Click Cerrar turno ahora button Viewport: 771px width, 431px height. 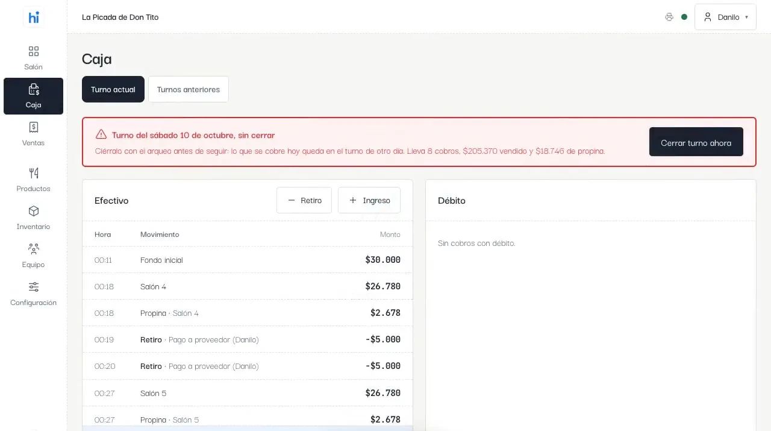coord(696,142)
